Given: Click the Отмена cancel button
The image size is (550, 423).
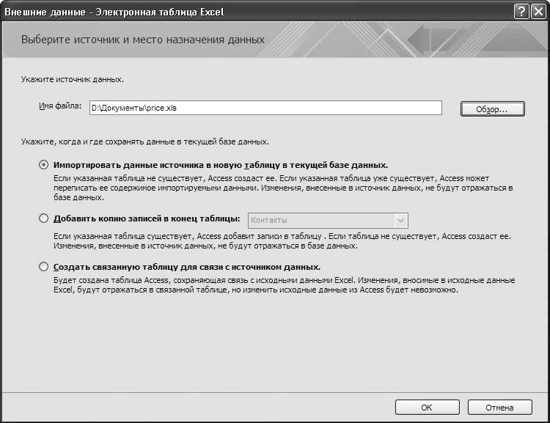Looking at the screenshot, I should pyautogui.click(x=499, y=408).
